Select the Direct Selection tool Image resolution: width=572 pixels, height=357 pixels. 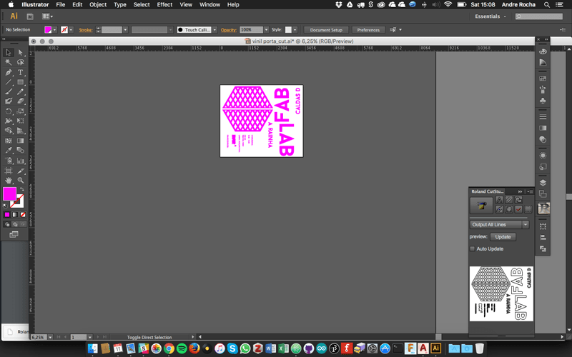[21, 52]
